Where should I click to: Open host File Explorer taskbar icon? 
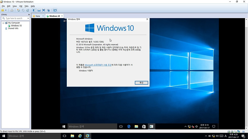(72, 136)
